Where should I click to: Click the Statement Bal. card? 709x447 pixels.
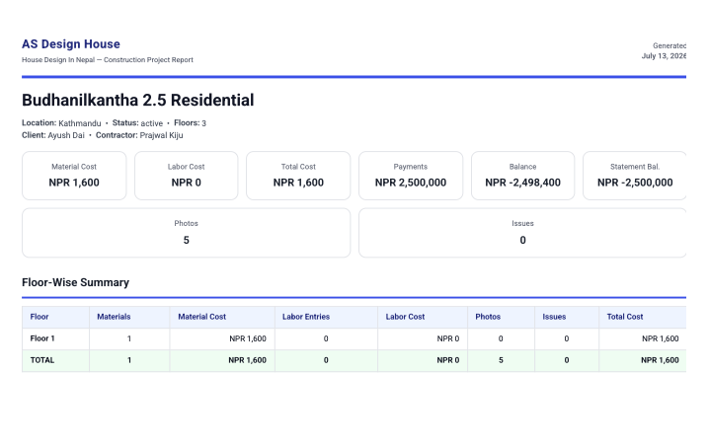click(x=635, y=176)
